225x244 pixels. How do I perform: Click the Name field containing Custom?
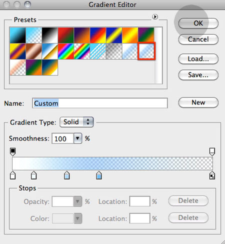(100, 103)
